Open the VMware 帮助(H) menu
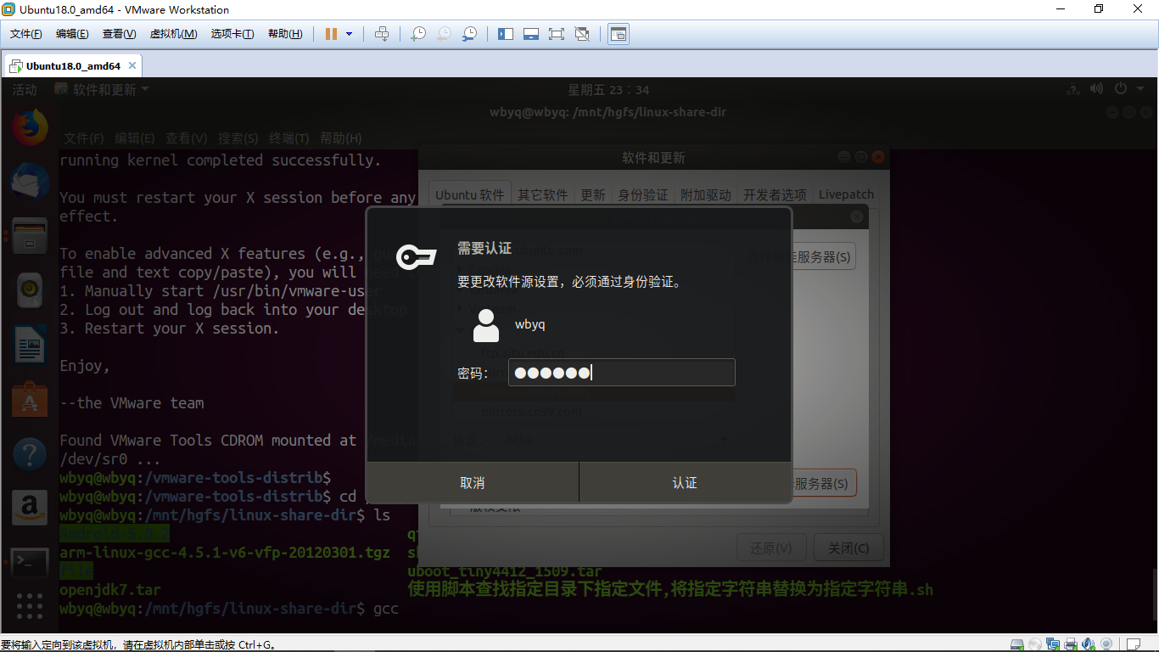Screen dimensions: 1159x652 click(x=285, y=34)
